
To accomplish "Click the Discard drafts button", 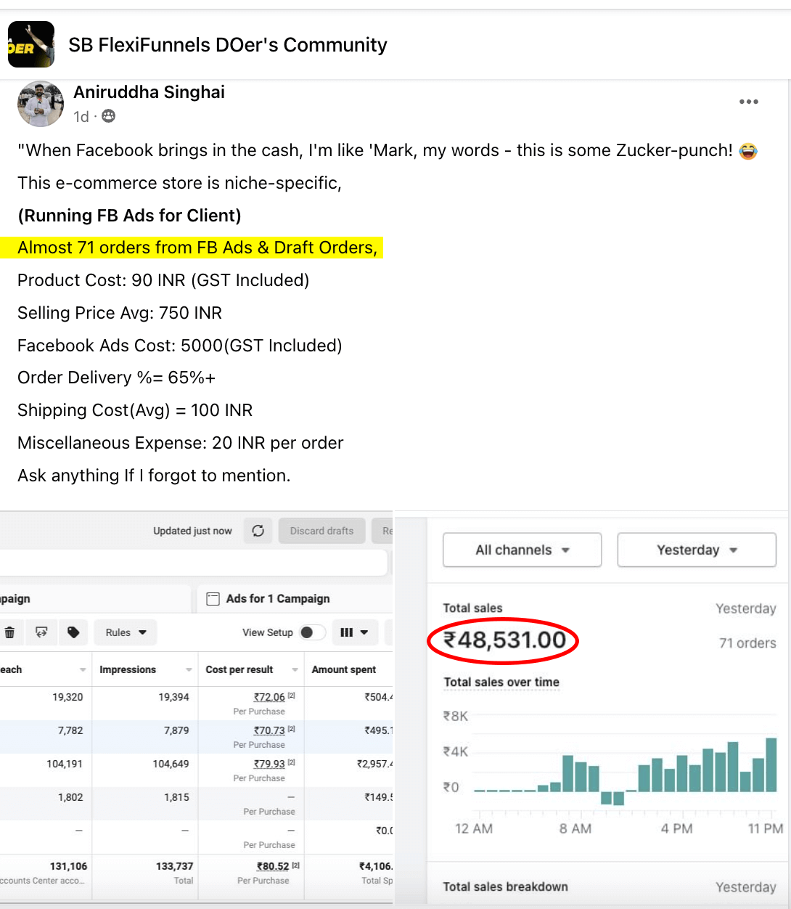I will coord(321,531).
